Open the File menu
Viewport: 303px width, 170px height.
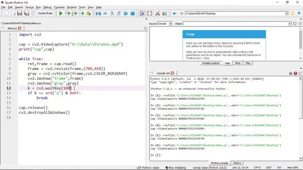(x=3, y=8)
